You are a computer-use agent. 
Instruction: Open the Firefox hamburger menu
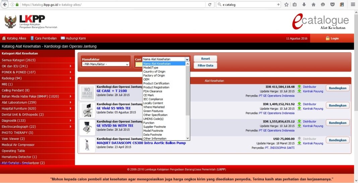click(353, 5)
